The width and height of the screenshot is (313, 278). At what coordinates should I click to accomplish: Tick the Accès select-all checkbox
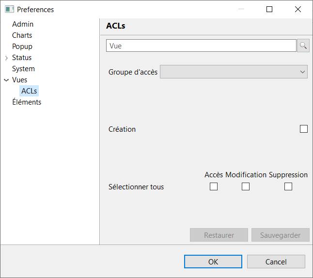[214, 186]
